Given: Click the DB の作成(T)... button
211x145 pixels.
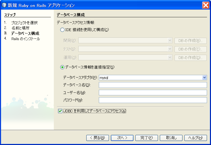Looking at the screenshot, I should [190, 49].
